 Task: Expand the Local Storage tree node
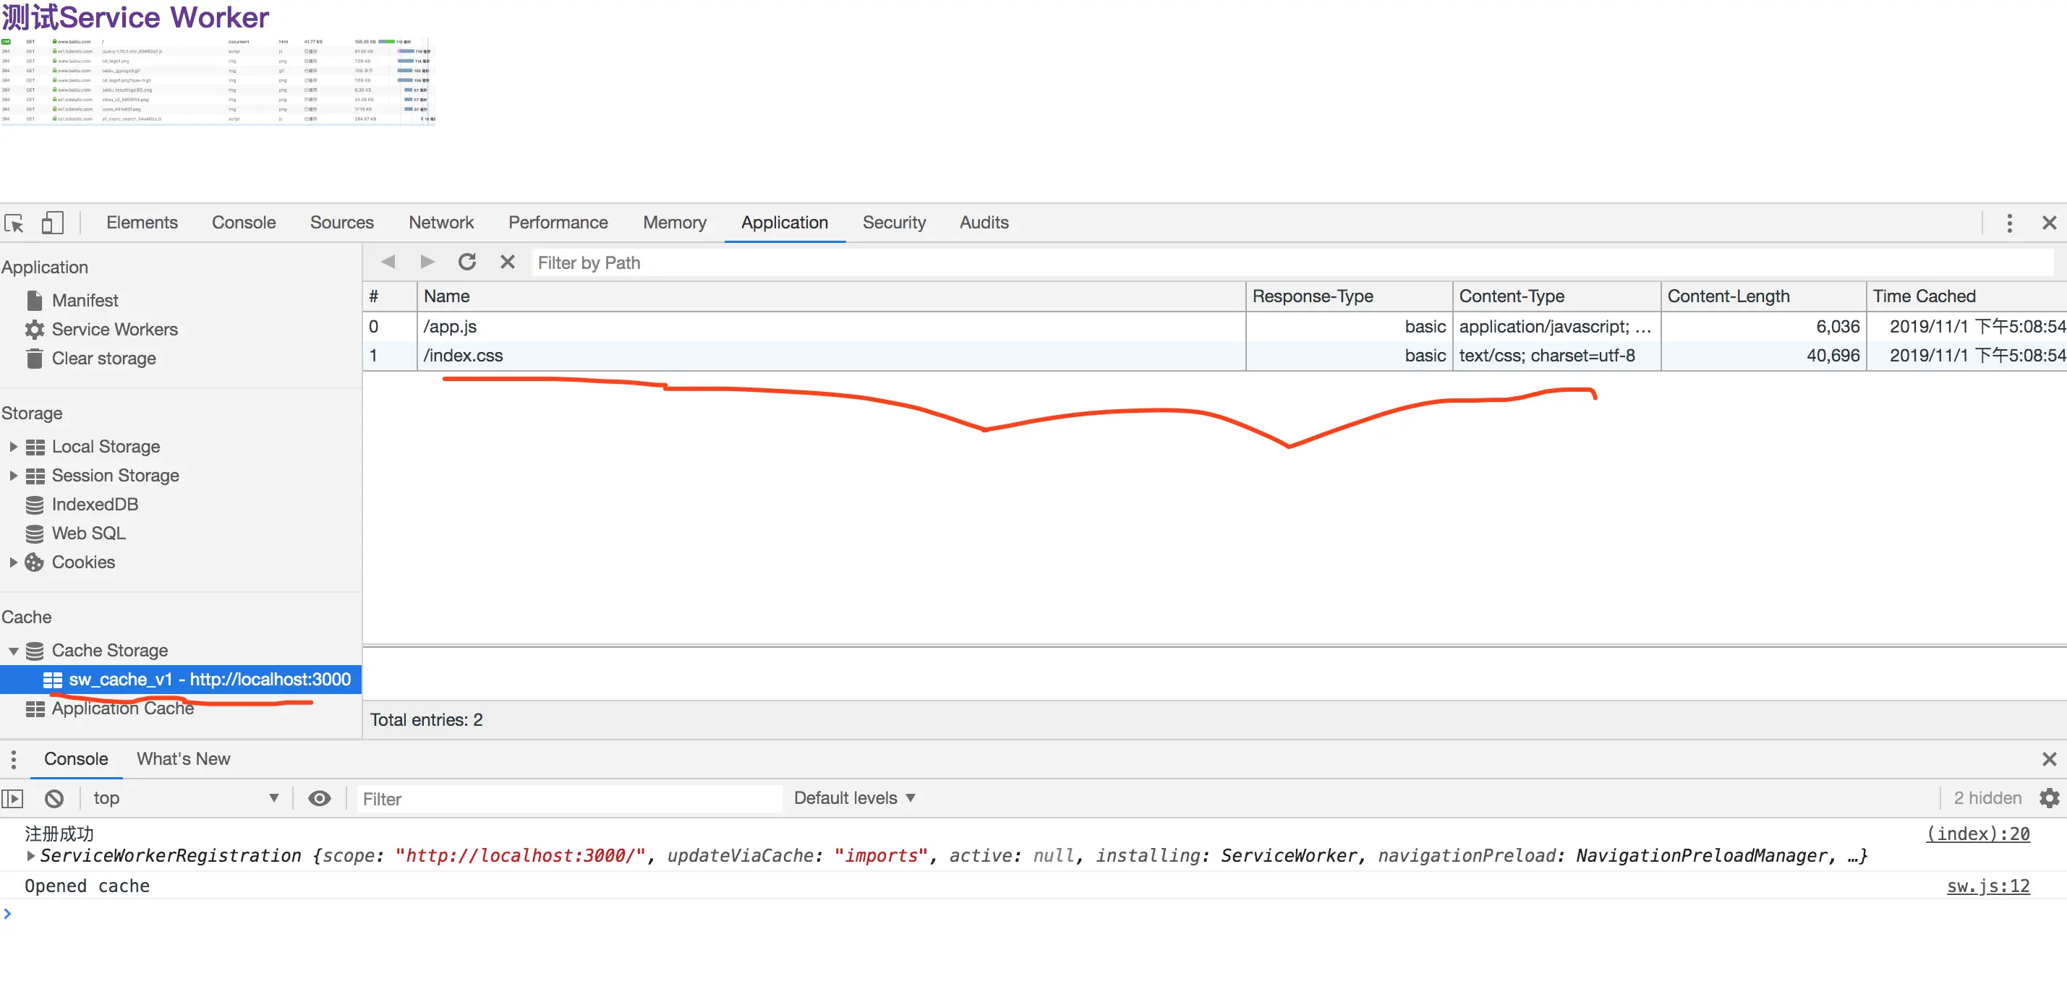[13, 447]
